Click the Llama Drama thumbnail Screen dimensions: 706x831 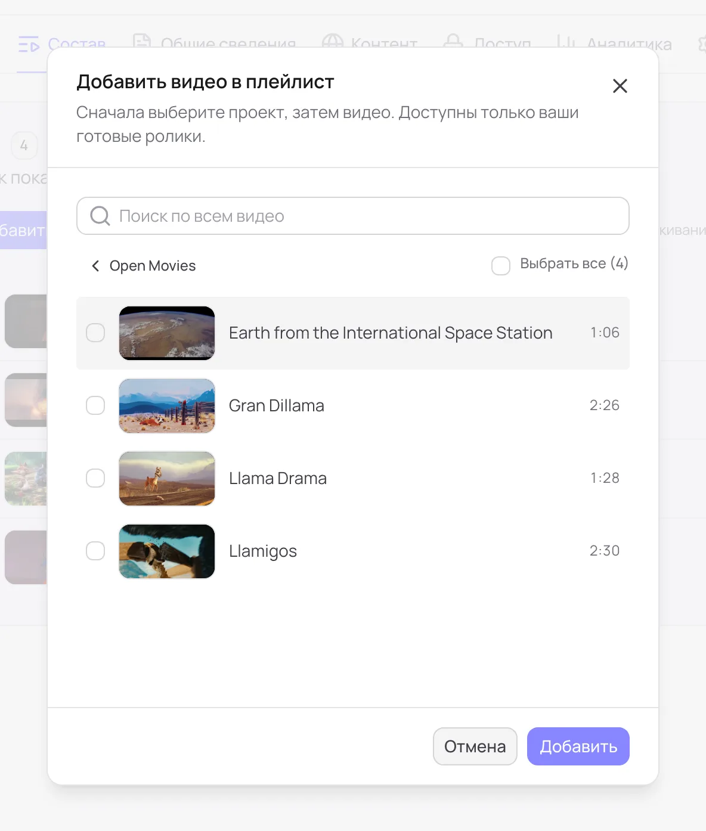pyautogui.click(x=167, y=479)
